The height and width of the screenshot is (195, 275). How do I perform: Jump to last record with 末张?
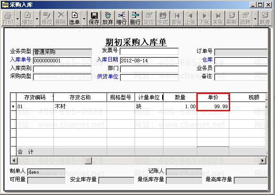[x=218, y=18]
